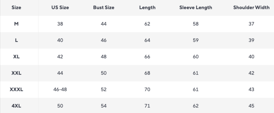Click the 46-48 US size cell

pyautogui.click(x=60, y=89)
